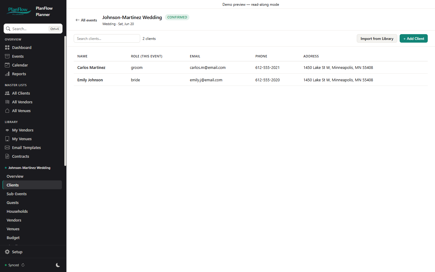Click the groom role cell
The image size is (435, 272).
point(137,67)
